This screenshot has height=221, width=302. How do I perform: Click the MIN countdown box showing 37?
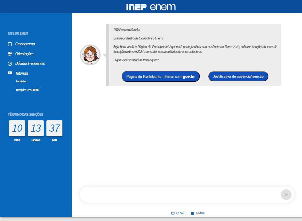[54, 128]
